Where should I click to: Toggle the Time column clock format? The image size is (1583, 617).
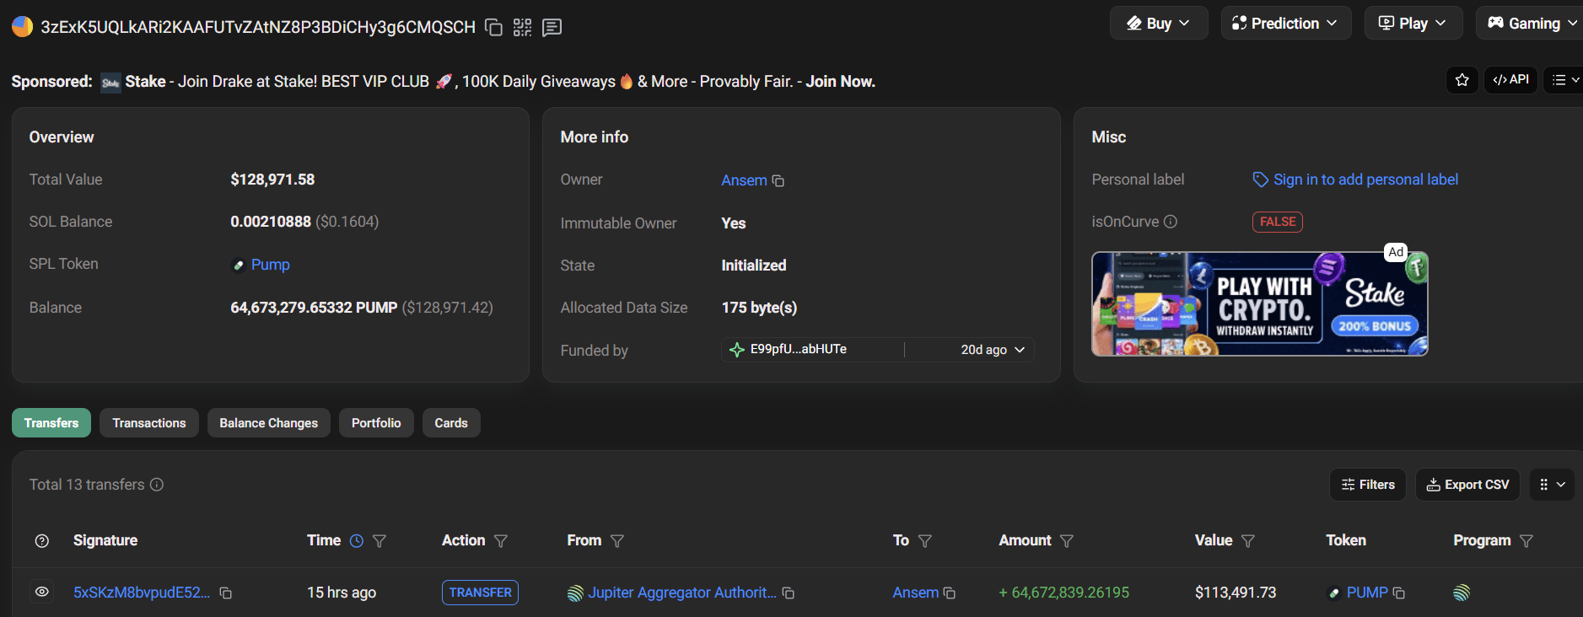point(357,541)
